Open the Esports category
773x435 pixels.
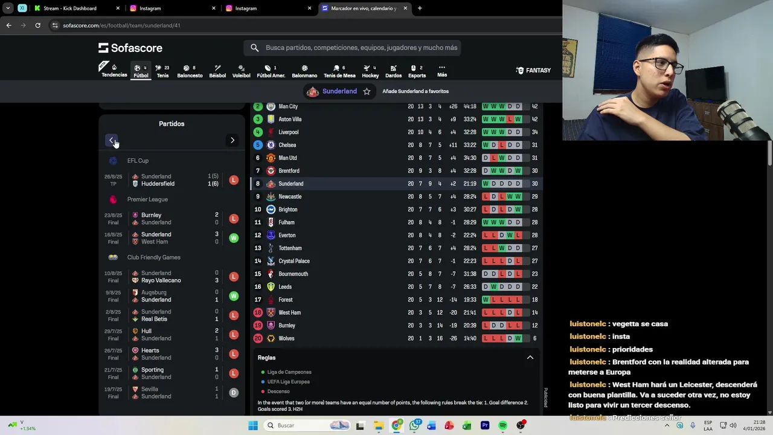417,71
